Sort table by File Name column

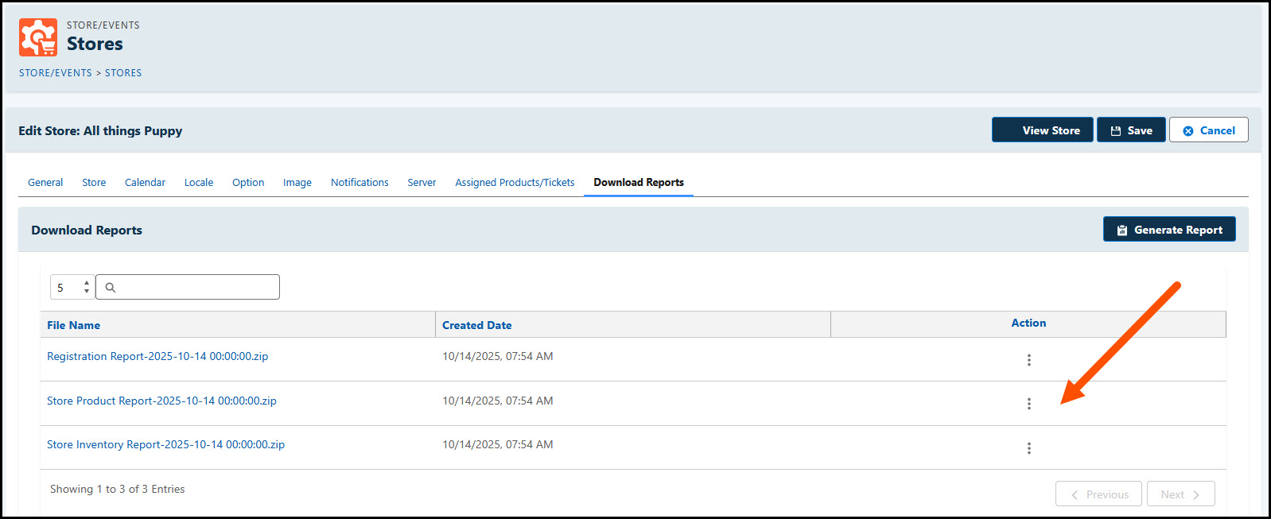pos(73,325)
